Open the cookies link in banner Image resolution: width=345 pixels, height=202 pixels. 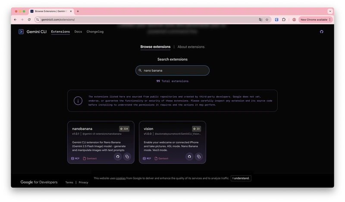tap(121, 178)
